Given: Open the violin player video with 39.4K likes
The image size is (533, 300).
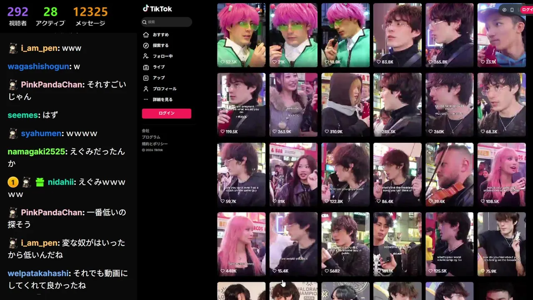Looking at the screenshot, I should pos(449,175).
